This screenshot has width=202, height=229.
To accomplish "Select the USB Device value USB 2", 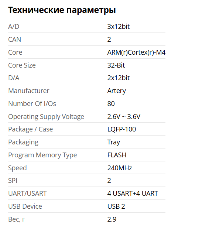I will (x=116, y=206).
